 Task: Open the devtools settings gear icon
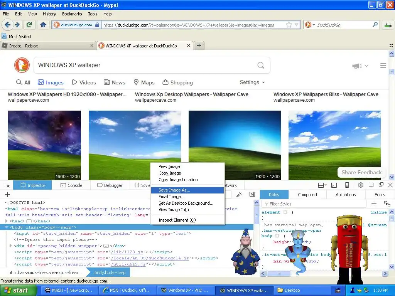pyautogui.click(x=361, y=185)
